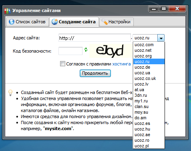Choose ucoz.com from the domain list
This screenshot has width=191, height=151.
149,45
